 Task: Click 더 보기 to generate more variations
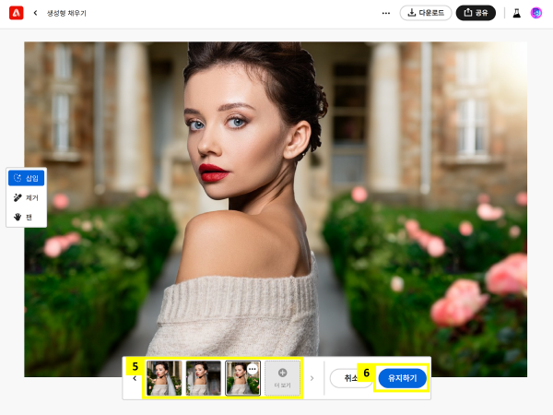coord(283,378)
